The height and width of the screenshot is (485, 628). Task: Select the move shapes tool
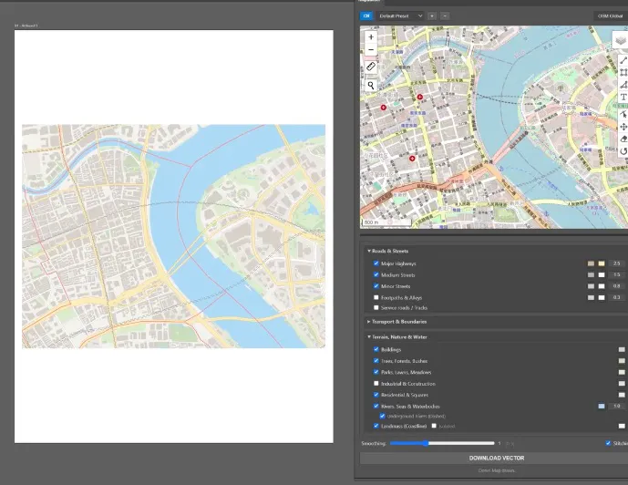coord(623,127)
